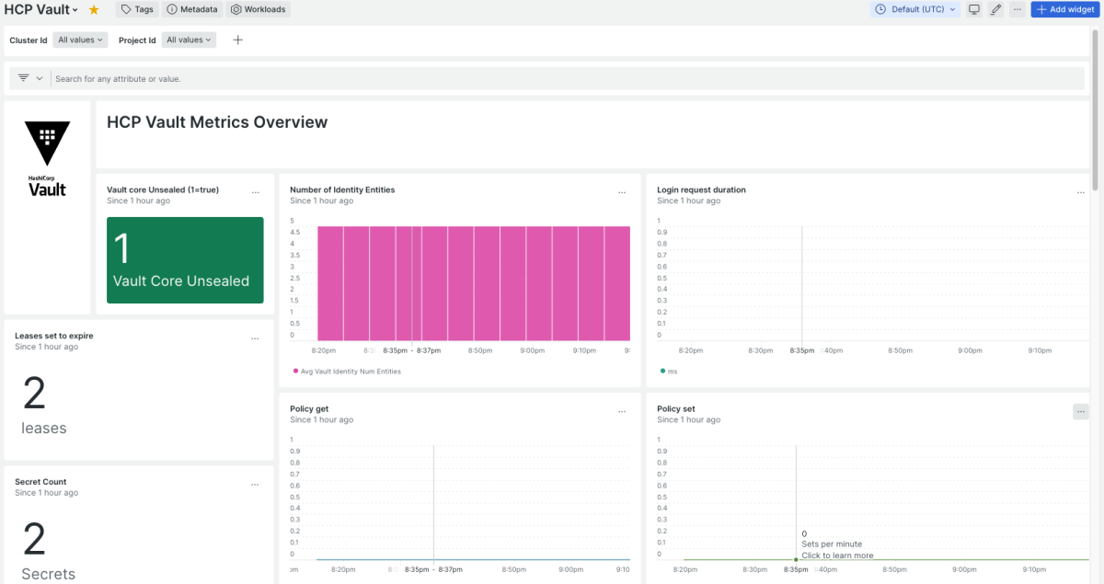Viewport: 1104px width, 584px height.
Task: Click the Secret Count widget title
Action: (x=40, y=482)
